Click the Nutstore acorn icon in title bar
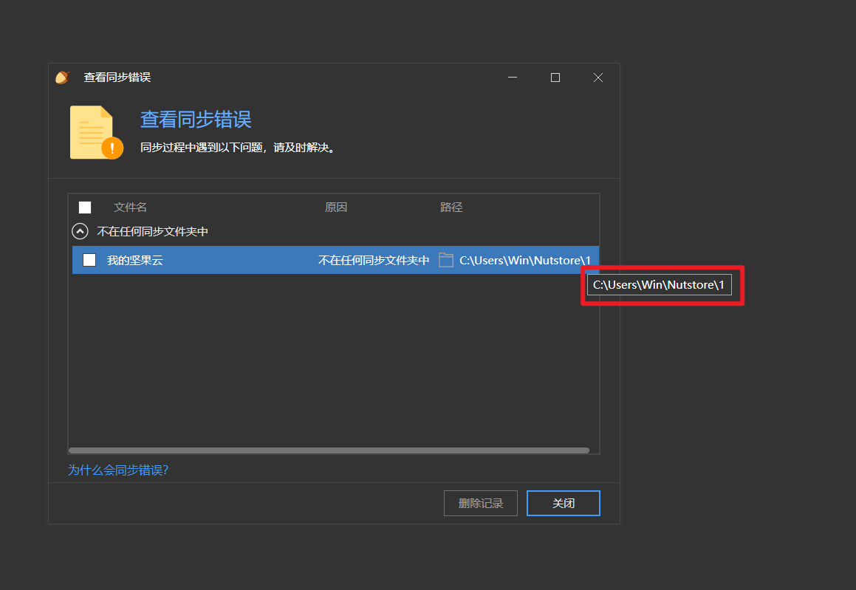This screenshot has height=590, width=856. coord(63,78)
